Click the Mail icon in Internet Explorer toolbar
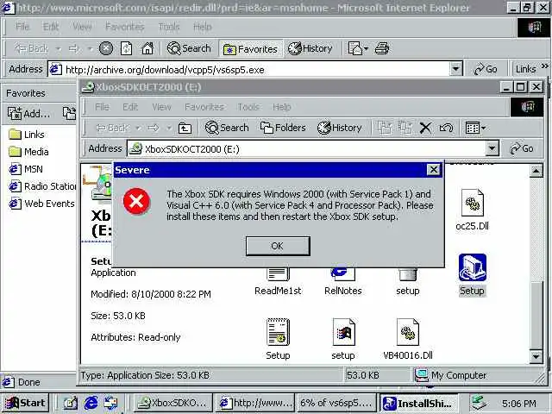This screenshot has height=414, width=552. coord(355,48)
